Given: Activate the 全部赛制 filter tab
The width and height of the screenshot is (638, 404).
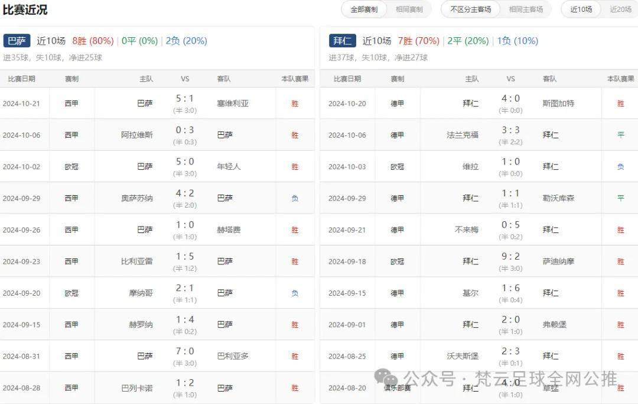Looking at the screenshot, I should tap(363, 9).
